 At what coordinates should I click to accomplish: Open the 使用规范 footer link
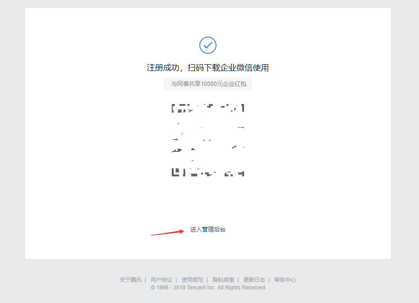193,280
